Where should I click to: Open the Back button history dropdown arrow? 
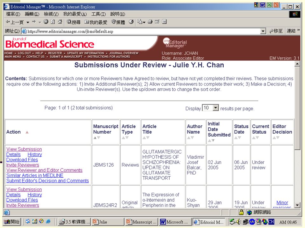pos(28,22)
